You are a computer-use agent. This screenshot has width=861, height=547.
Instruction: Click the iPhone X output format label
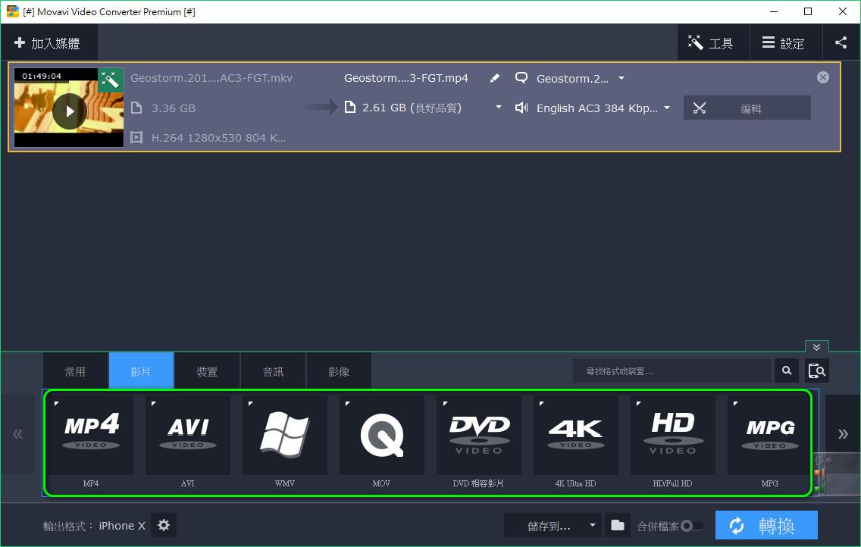click(x=122, y=526)
